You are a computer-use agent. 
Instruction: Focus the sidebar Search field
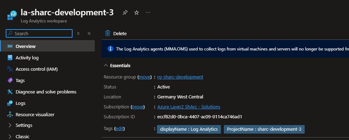coord(39,33)
